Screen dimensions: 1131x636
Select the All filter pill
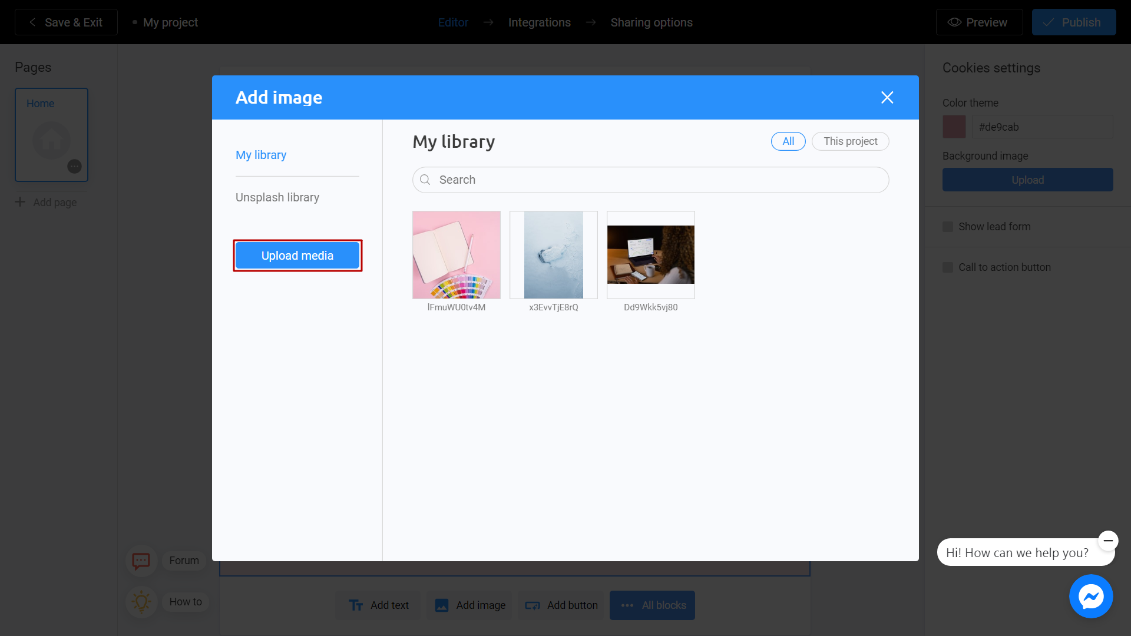[788, 141]
